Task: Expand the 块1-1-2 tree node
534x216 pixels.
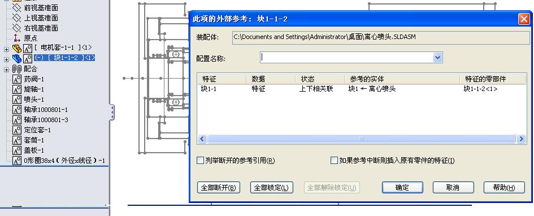Action: click(x=6, y=59)
